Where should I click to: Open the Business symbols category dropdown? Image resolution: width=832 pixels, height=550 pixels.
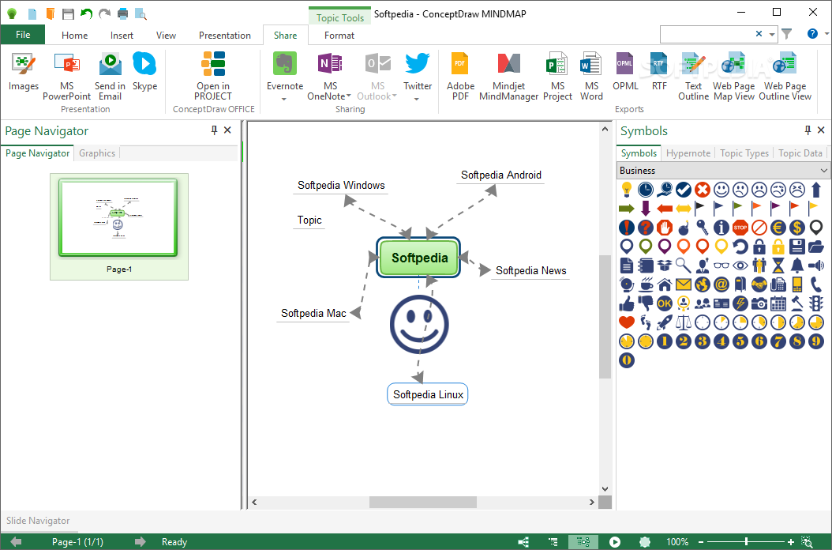(823, 171)
